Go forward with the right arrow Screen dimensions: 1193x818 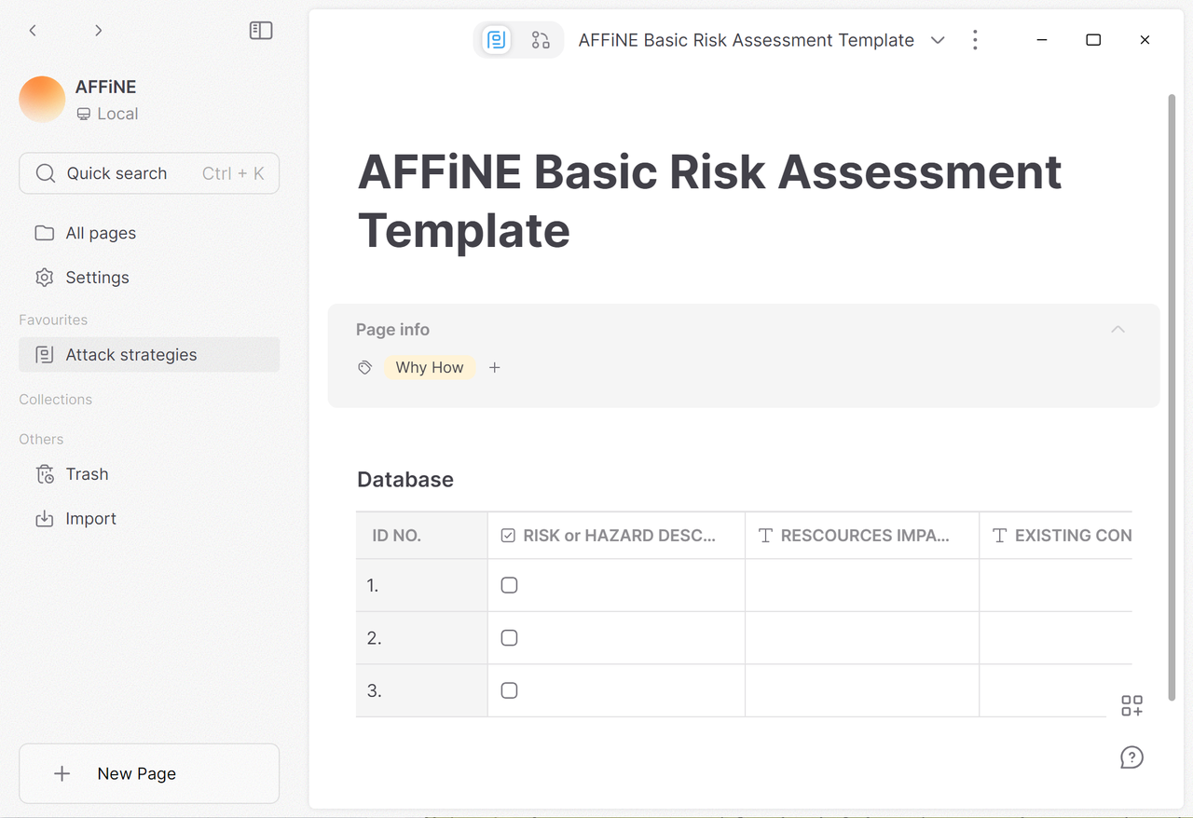pyautogui.click(x=98, y=31)
